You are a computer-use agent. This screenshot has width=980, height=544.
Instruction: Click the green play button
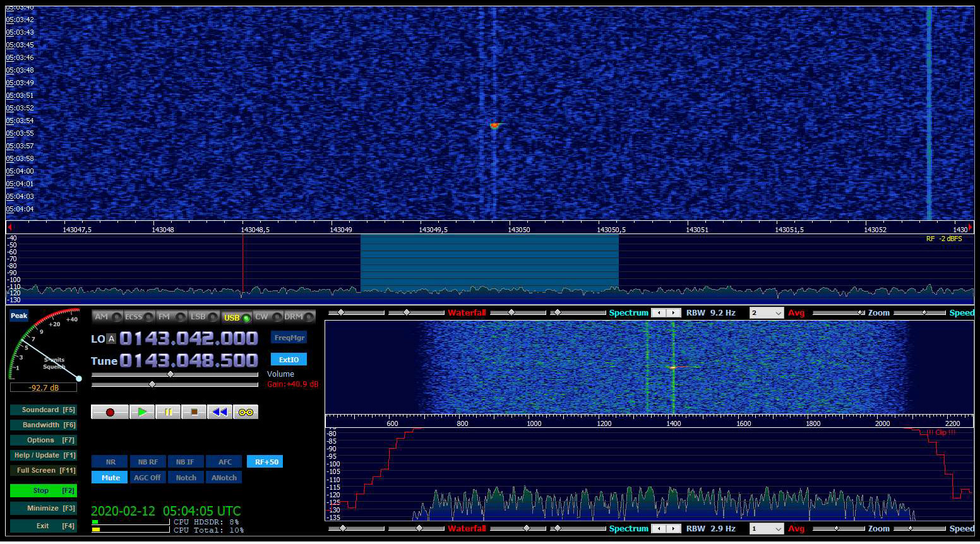[x=142, y=412]
